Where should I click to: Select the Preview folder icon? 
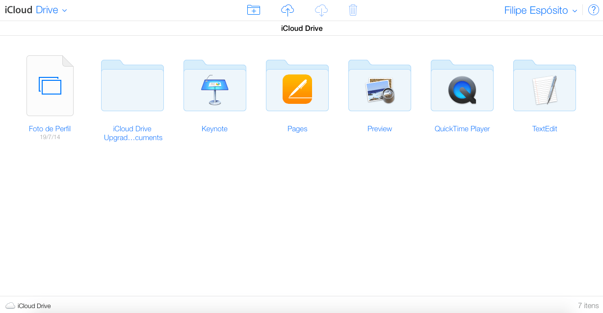pos(380,86)
